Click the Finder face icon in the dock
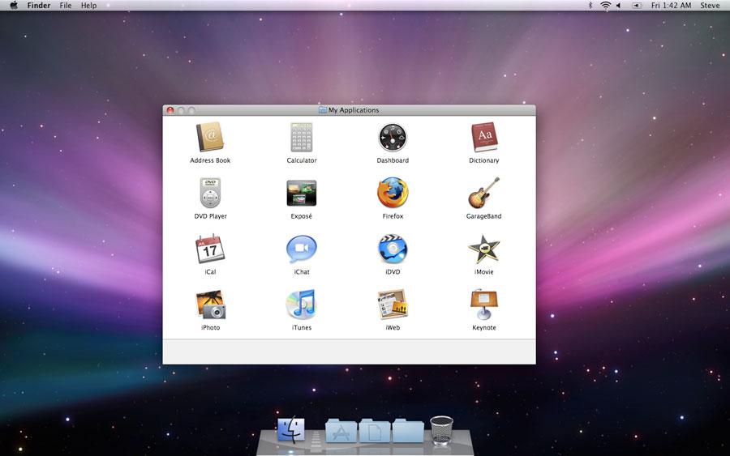730x456 pixels. coord(291,429)
